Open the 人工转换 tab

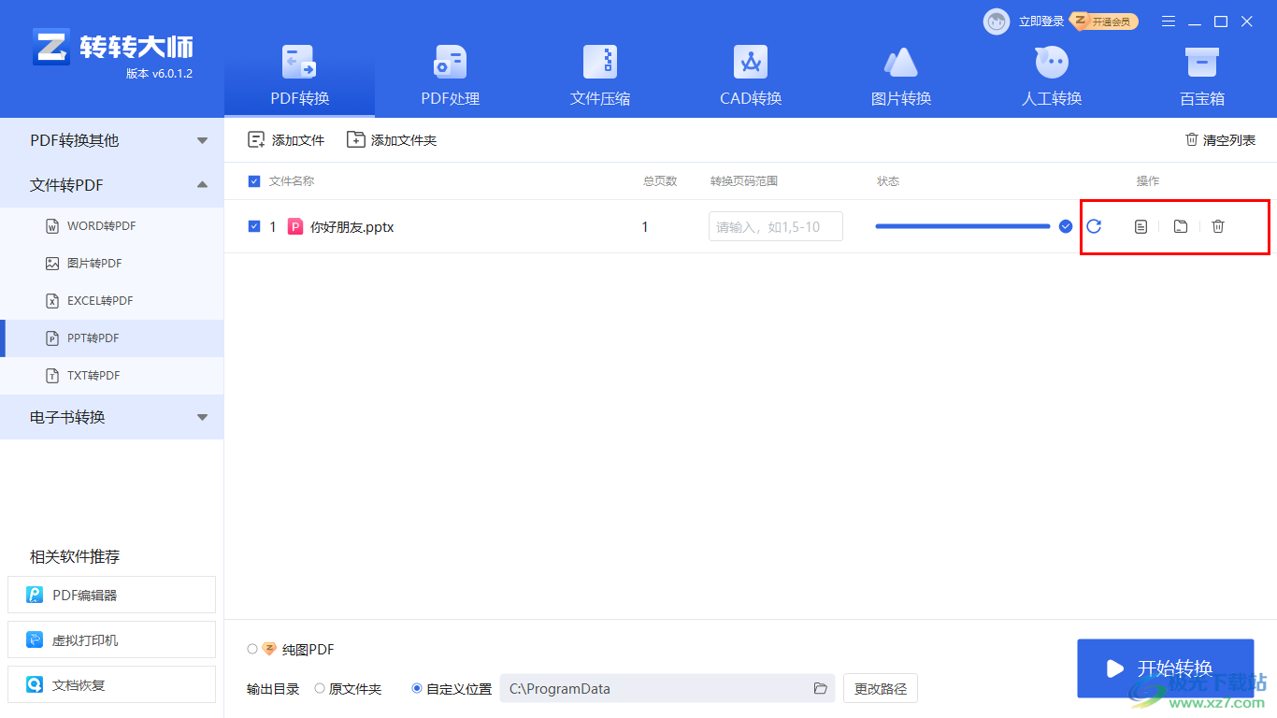[x=1052, y=75]
